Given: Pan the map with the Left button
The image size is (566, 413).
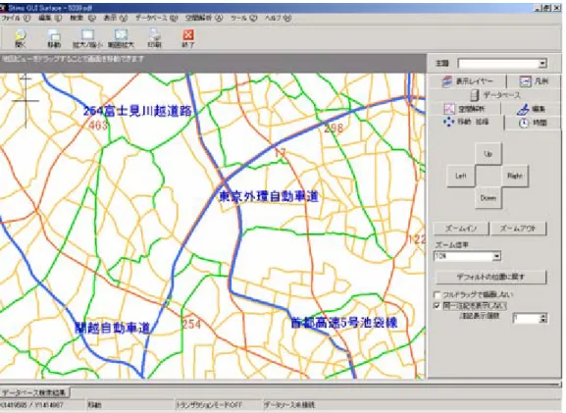Looking at the screenshot, I should pyautogui.click(x=461, y=177).
